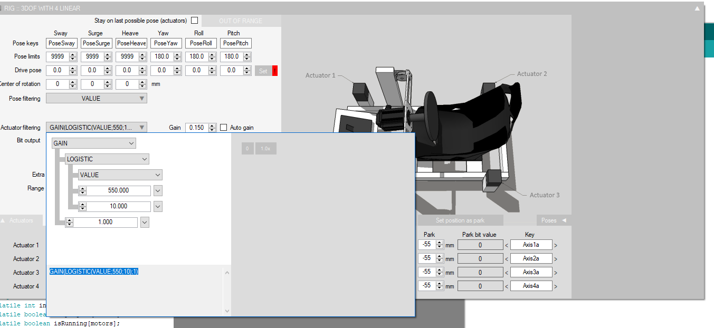Click the Park bit value field for Axis2a
This screenshot has width=714, height=328.
(x=480, y=258)
